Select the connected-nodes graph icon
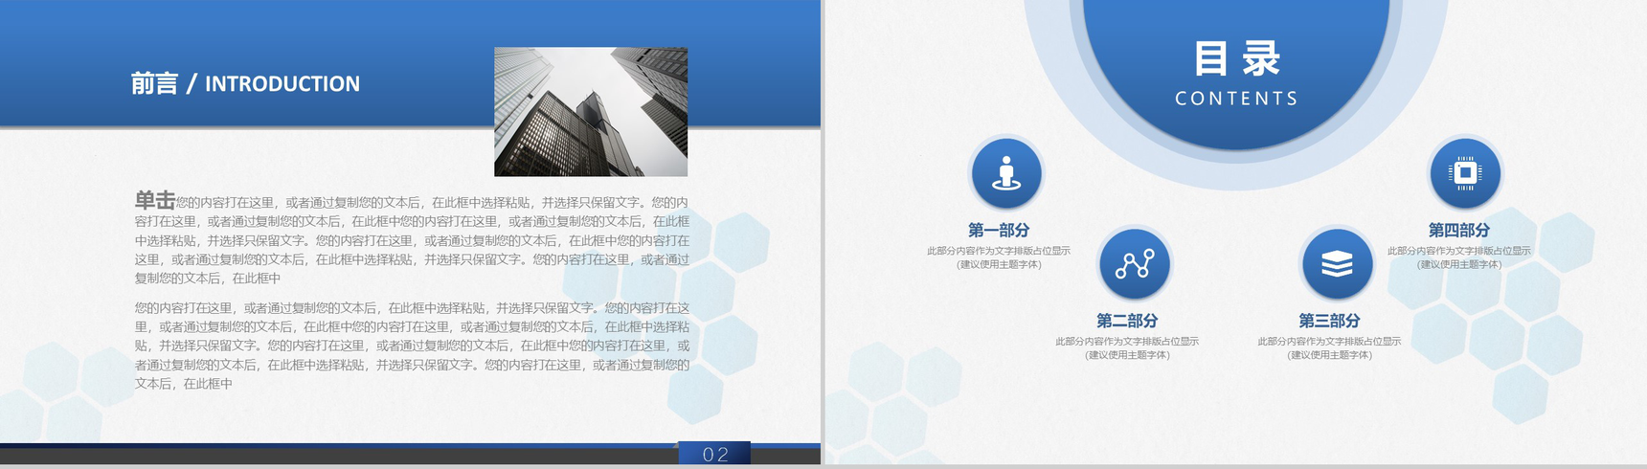 (x=1135, y=264)
